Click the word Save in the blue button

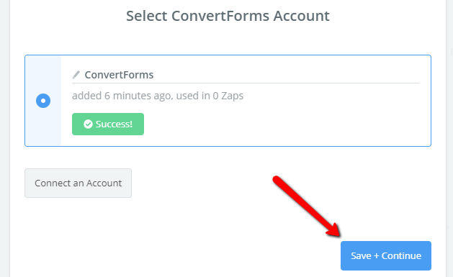pyautogui.click(x=361, y=255)
